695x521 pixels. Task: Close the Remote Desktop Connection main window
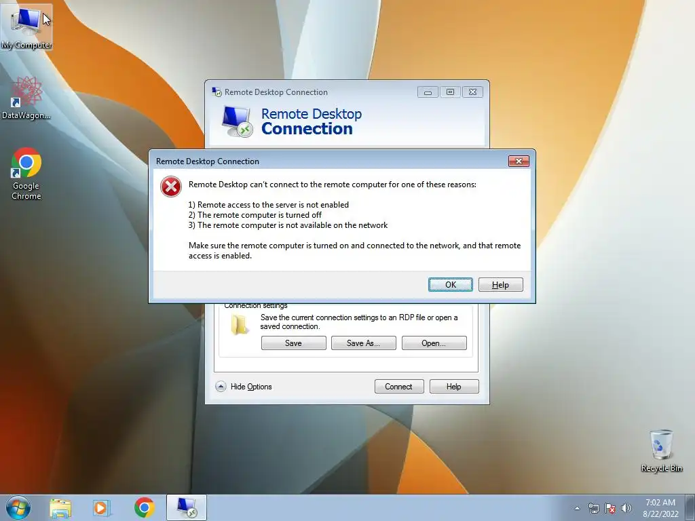pyautogui.click(x=472, y=92)
